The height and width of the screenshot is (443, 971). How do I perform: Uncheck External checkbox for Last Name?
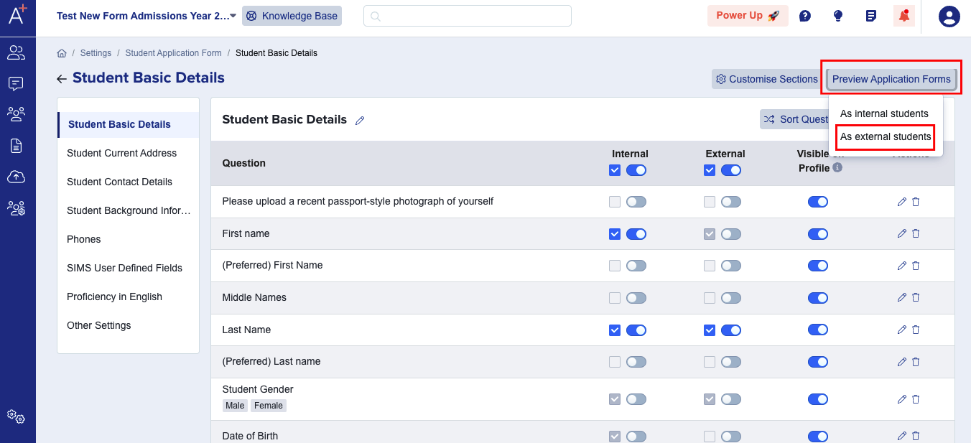pos(710,330)
